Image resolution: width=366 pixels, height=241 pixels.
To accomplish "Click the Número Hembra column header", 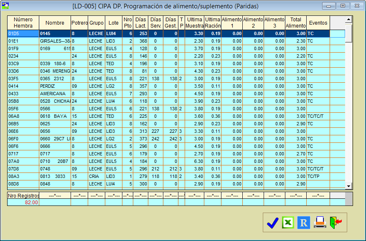I will pyautogui.click(x=23, y=23).
